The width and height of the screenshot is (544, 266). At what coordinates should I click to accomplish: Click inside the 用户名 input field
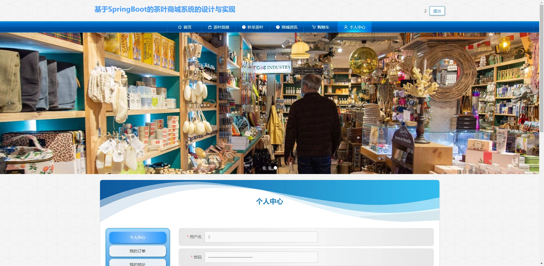click(261, 237)
